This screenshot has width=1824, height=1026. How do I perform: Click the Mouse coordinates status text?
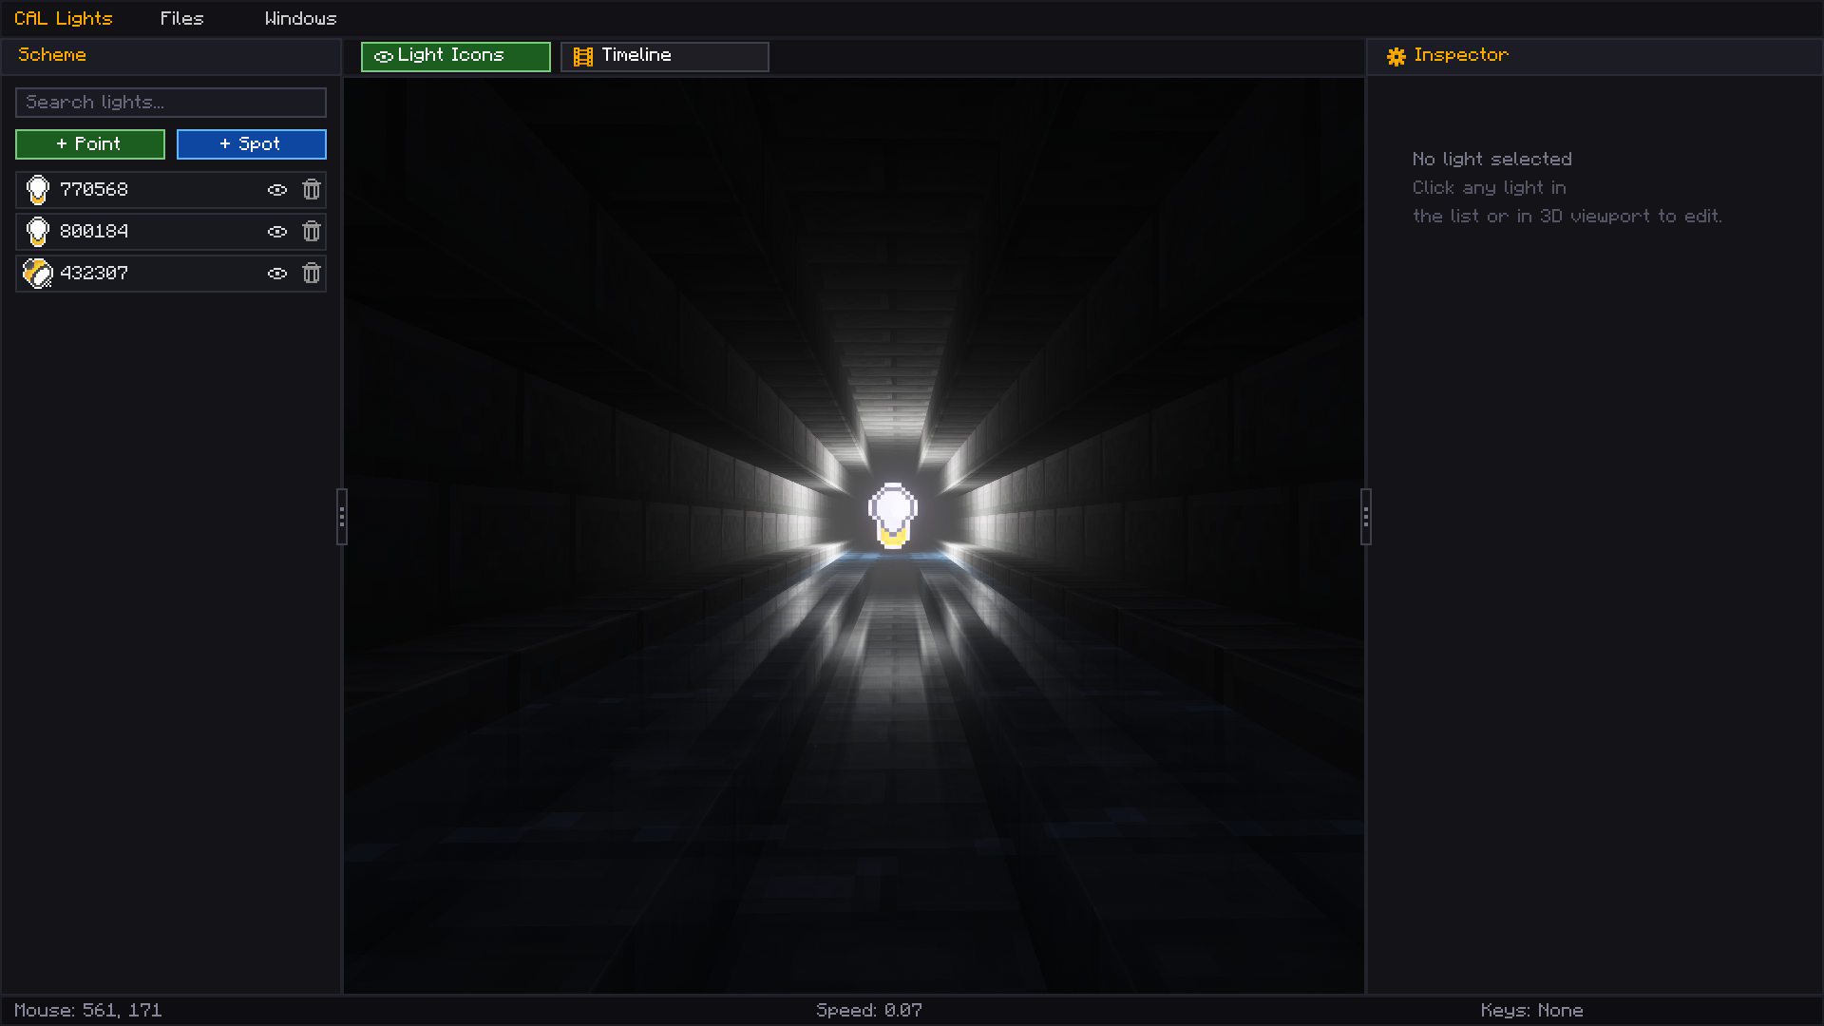pyautogui.click(x=88, y=1011)
